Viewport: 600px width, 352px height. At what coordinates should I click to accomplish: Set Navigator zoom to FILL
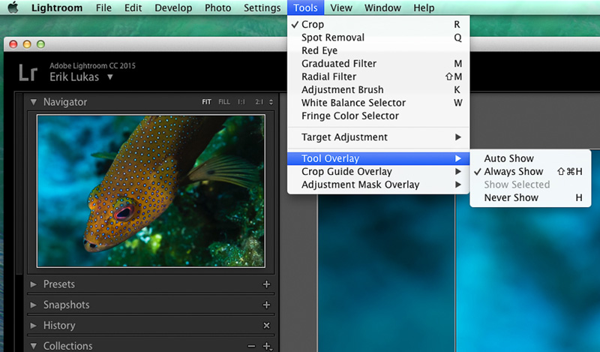click(224, 102)
